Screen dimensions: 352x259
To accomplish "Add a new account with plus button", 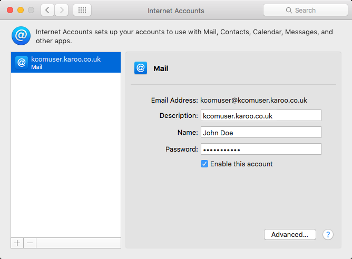I will (17, 243).
